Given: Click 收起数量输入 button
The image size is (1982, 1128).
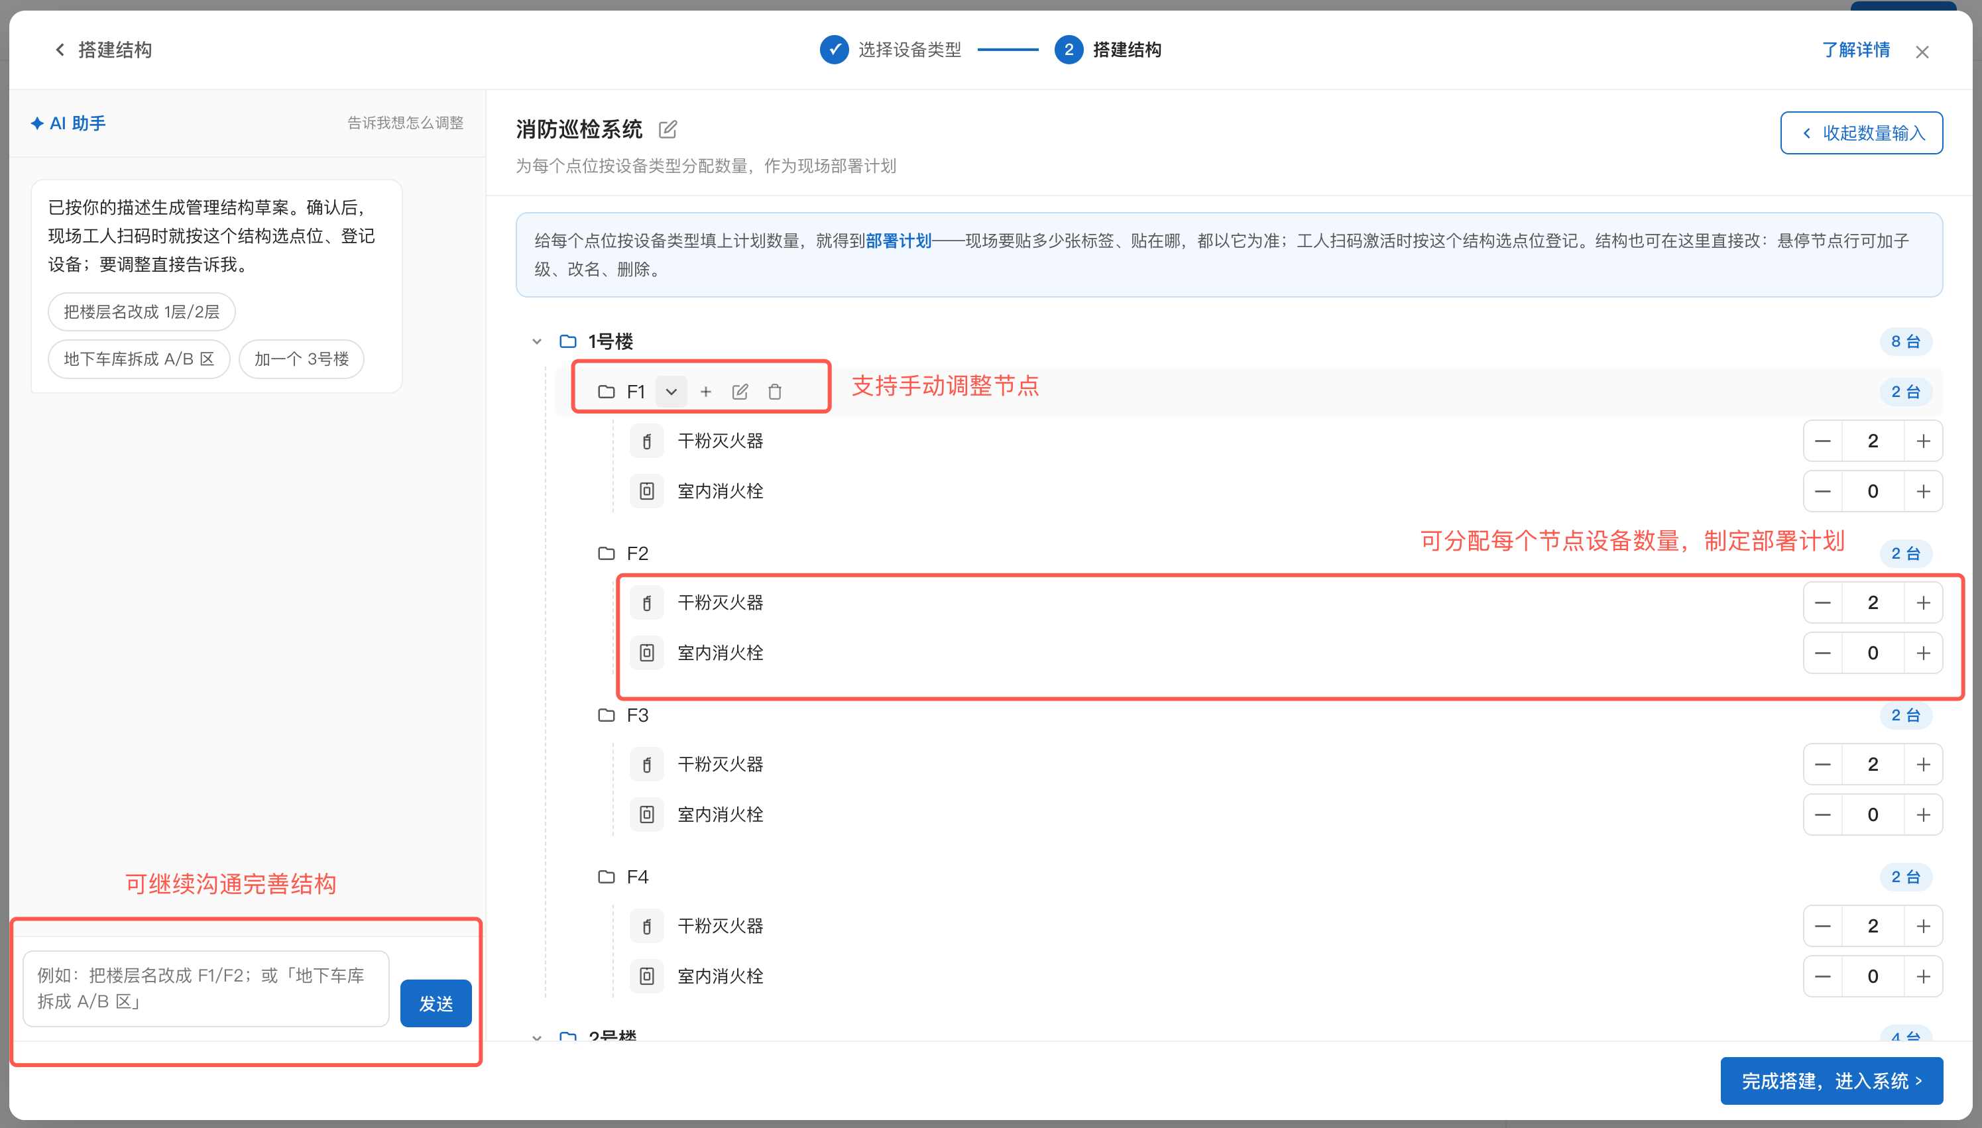Looking at the screenshot, I should [1861, 133].
